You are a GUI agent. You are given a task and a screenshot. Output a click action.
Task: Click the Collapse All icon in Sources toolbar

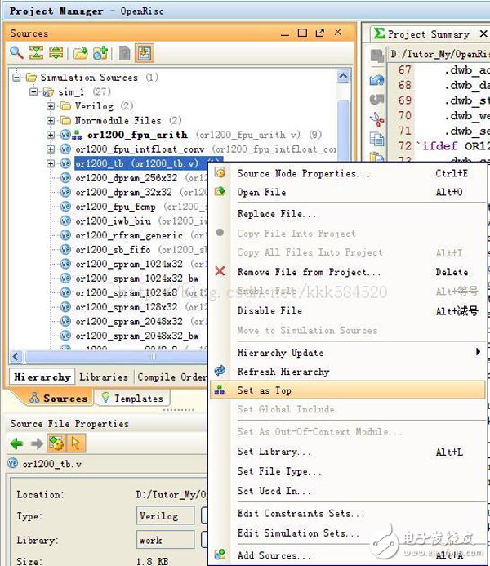click(x=36, y=53)
